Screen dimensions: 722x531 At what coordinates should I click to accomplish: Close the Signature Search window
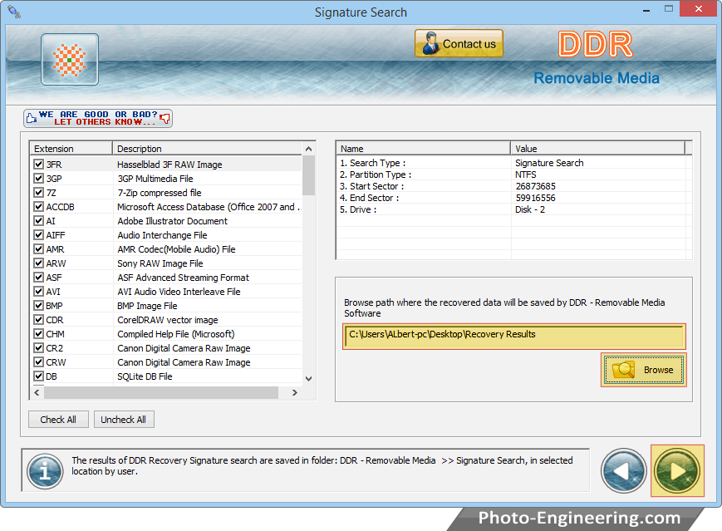[x=699, y=9]
